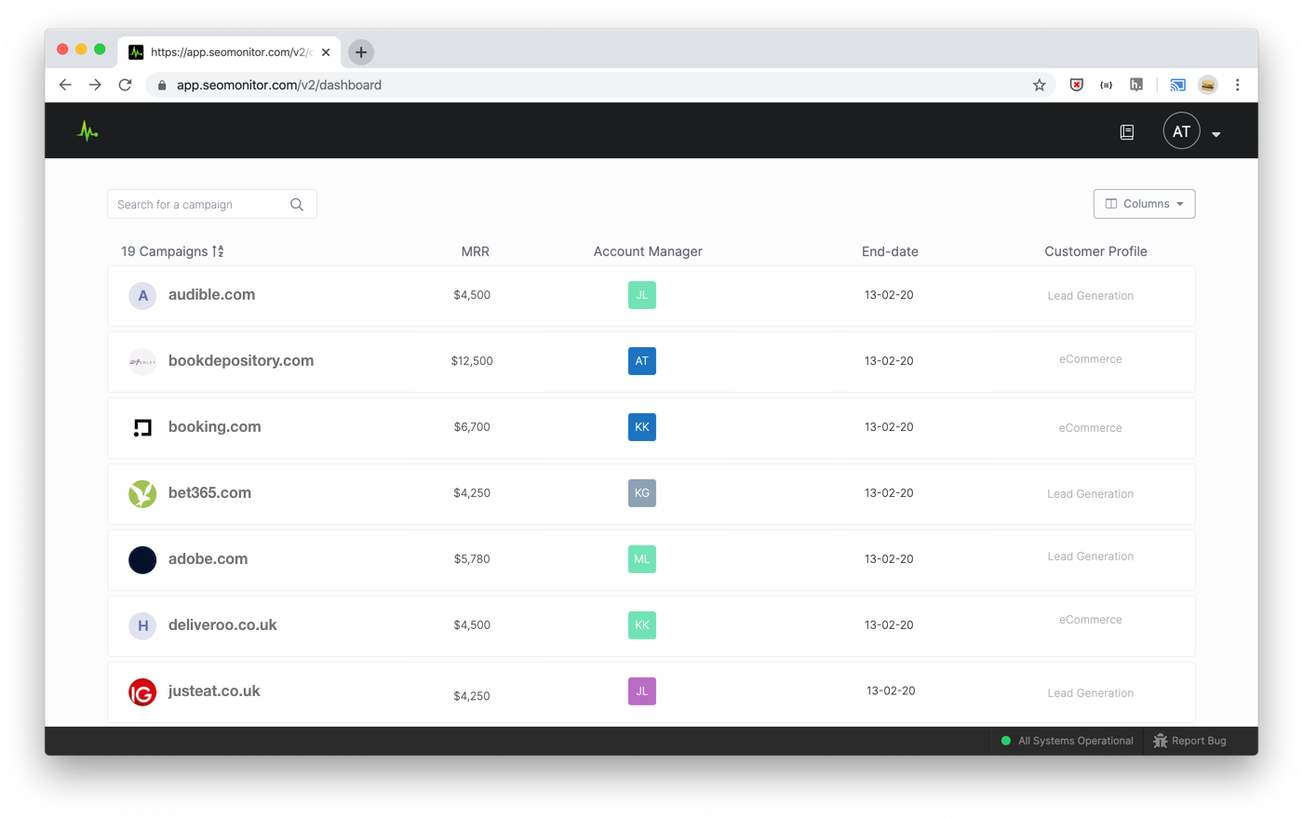Viewport: 1303px width, 818px height.
Task: Open a new browser tab
Action: (361, 52)
